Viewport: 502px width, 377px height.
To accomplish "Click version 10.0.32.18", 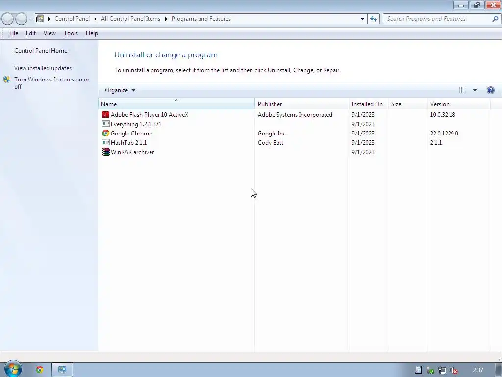I will (x=443, y=114).
